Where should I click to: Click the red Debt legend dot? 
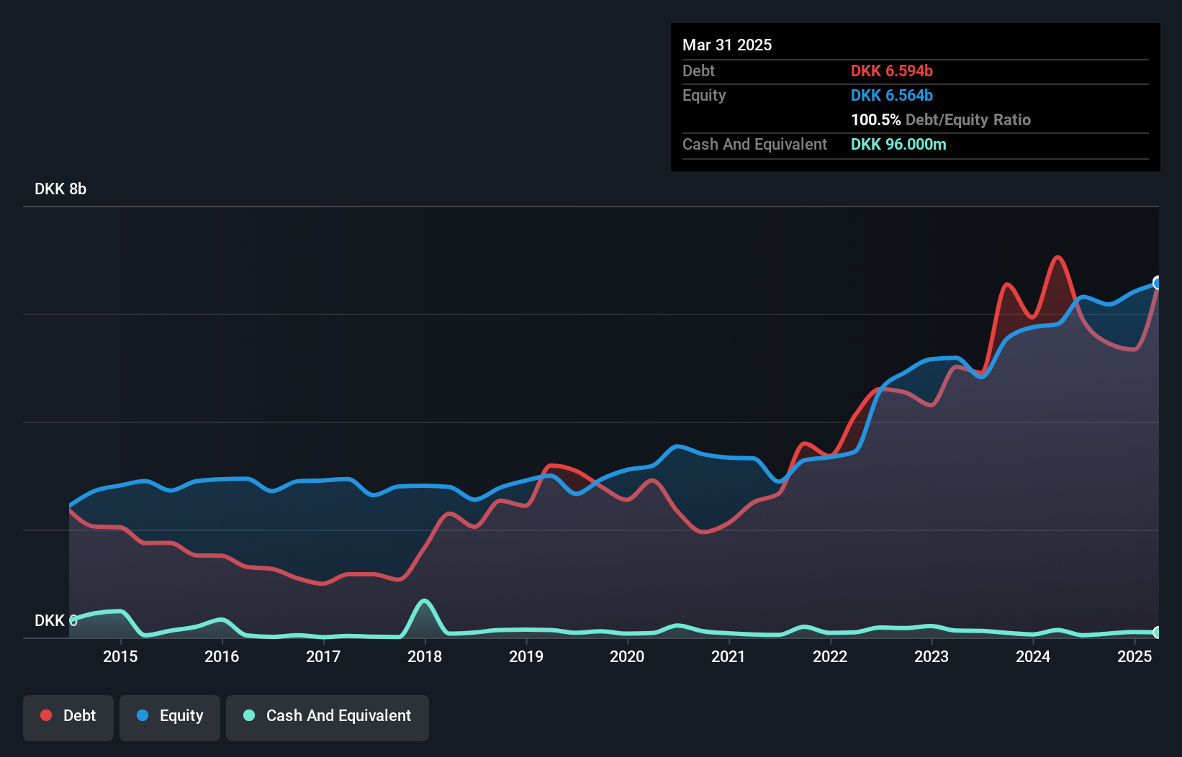(46, 715)
